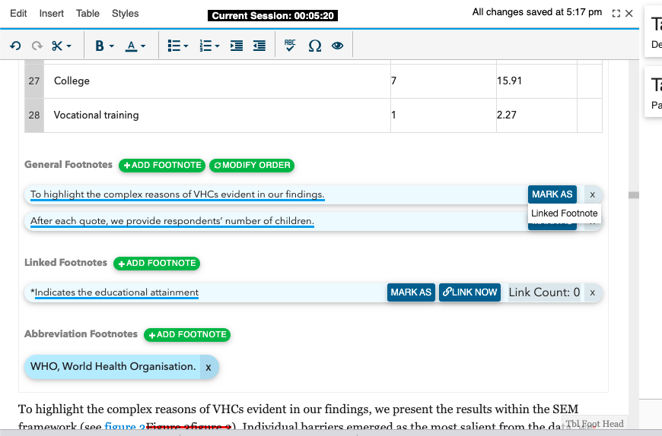662x436 pixels.
Task: Click the decrease indent icon
Action: click(259, 46)
